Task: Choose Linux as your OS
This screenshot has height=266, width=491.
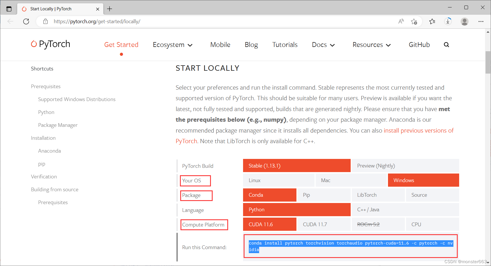Action: click(x=279, y=180)
